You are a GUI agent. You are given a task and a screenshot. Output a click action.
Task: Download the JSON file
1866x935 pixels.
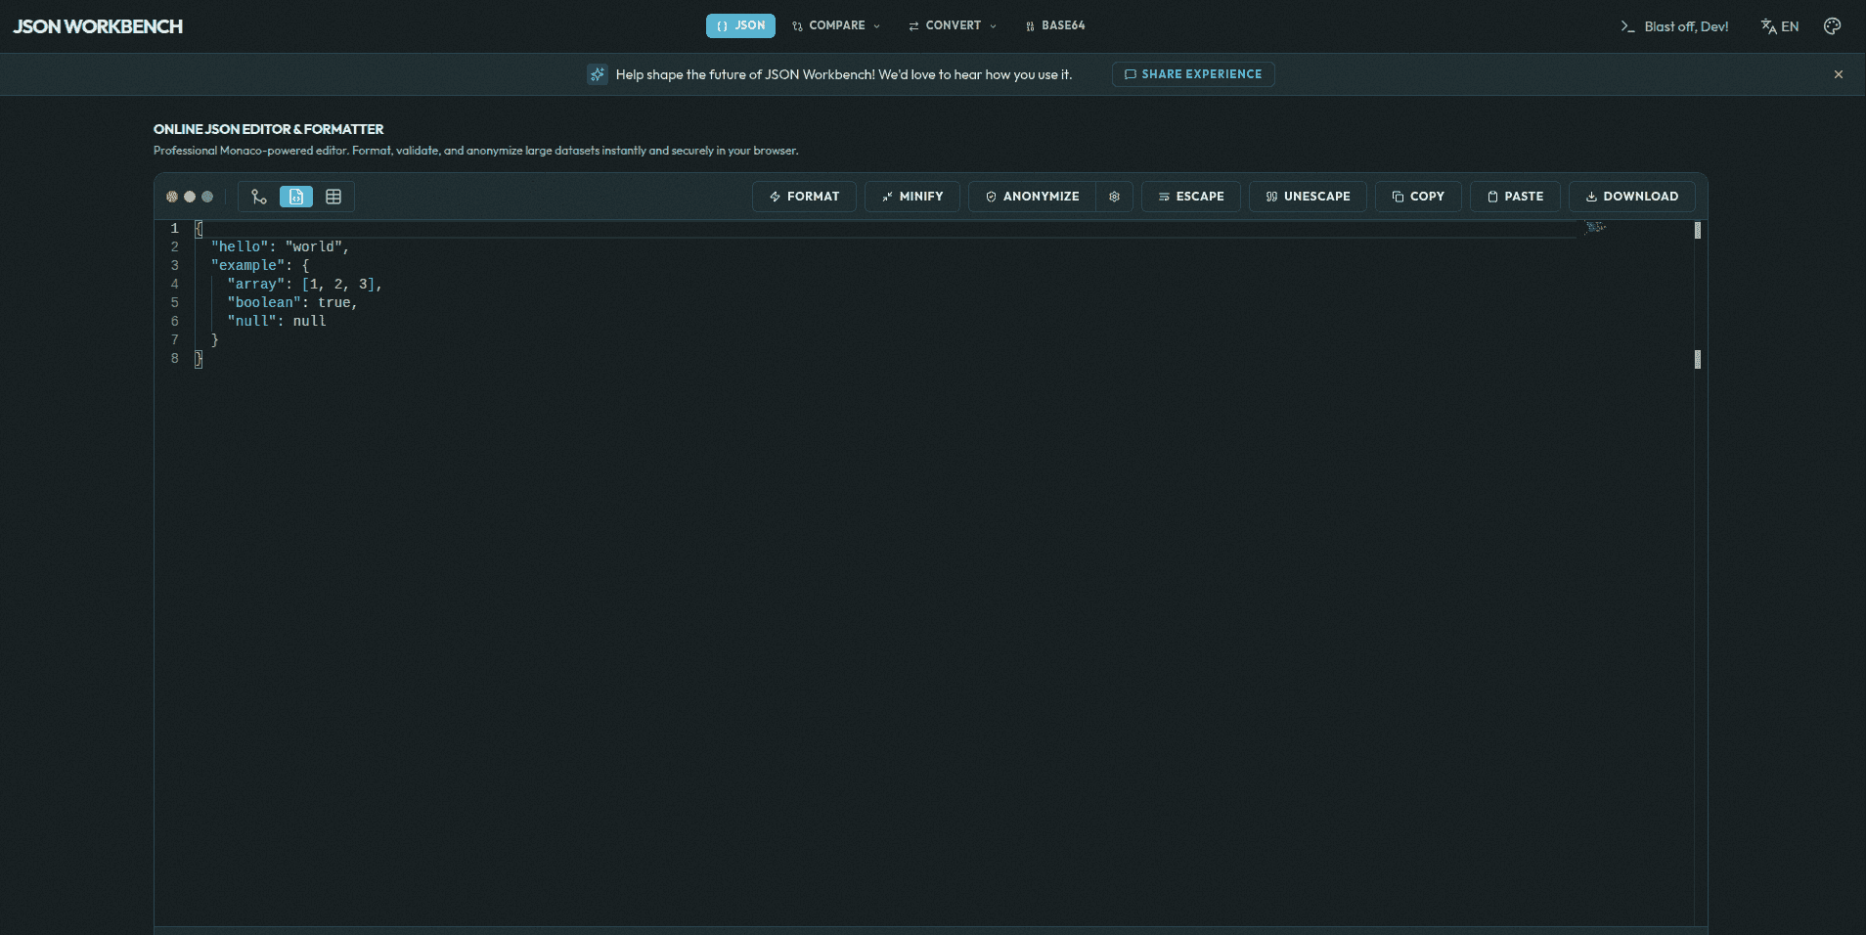(1632, 197)
